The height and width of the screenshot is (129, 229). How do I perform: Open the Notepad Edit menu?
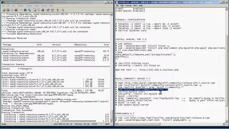coord(122,6)
